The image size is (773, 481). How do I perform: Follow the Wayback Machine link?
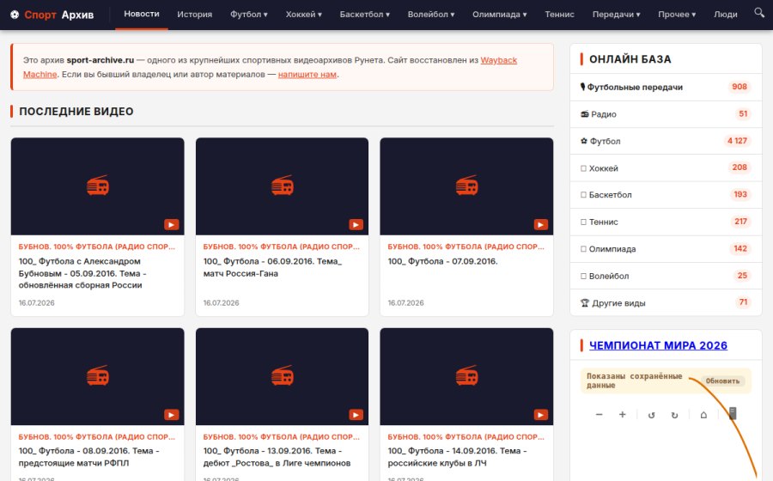coord(498,60)
